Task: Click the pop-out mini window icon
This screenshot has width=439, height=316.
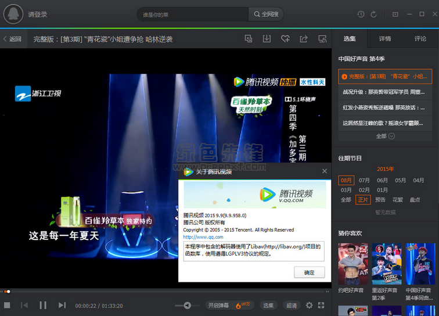Action: pos(249,39)
